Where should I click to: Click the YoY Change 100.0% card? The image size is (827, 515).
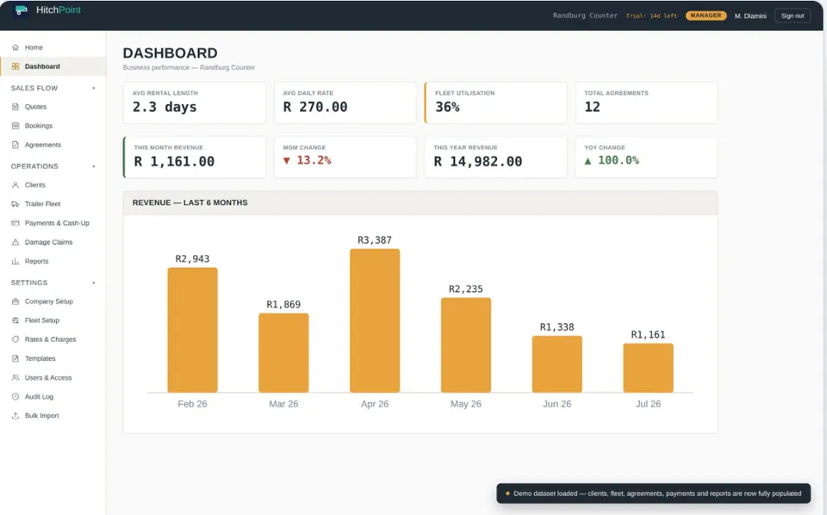pyautogui.click(x=646, y=157)
